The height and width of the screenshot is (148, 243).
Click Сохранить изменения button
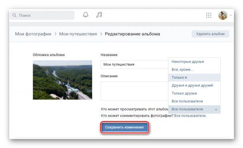(124, 127)
